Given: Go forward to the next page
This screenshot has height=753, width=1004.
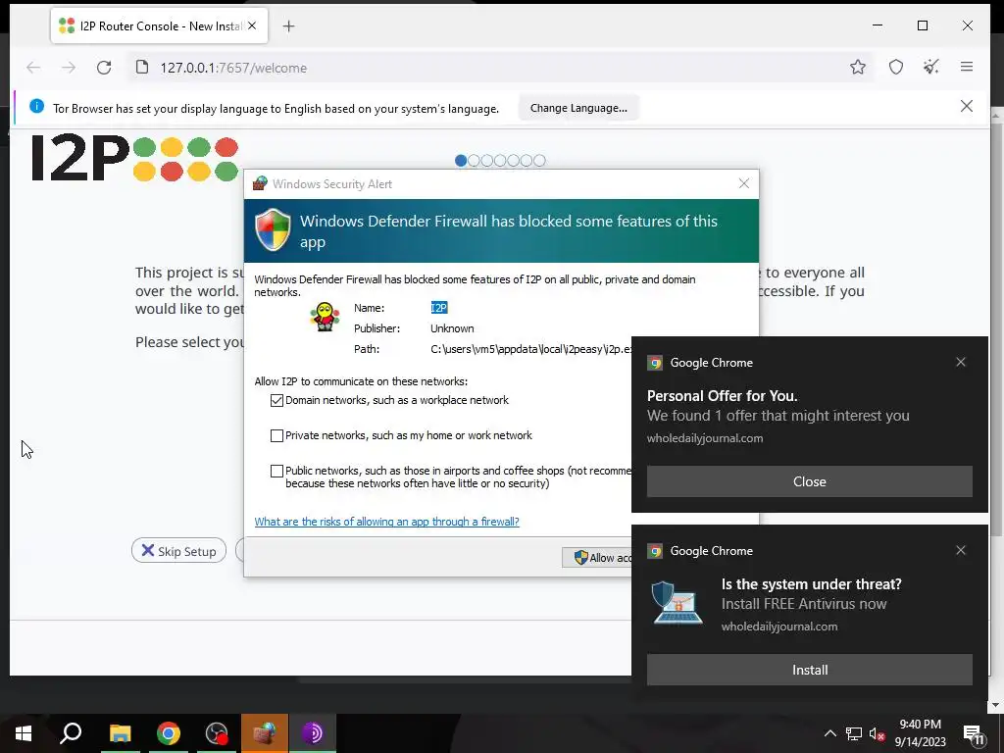Looking at the screenshot, I should click(69, 68).
